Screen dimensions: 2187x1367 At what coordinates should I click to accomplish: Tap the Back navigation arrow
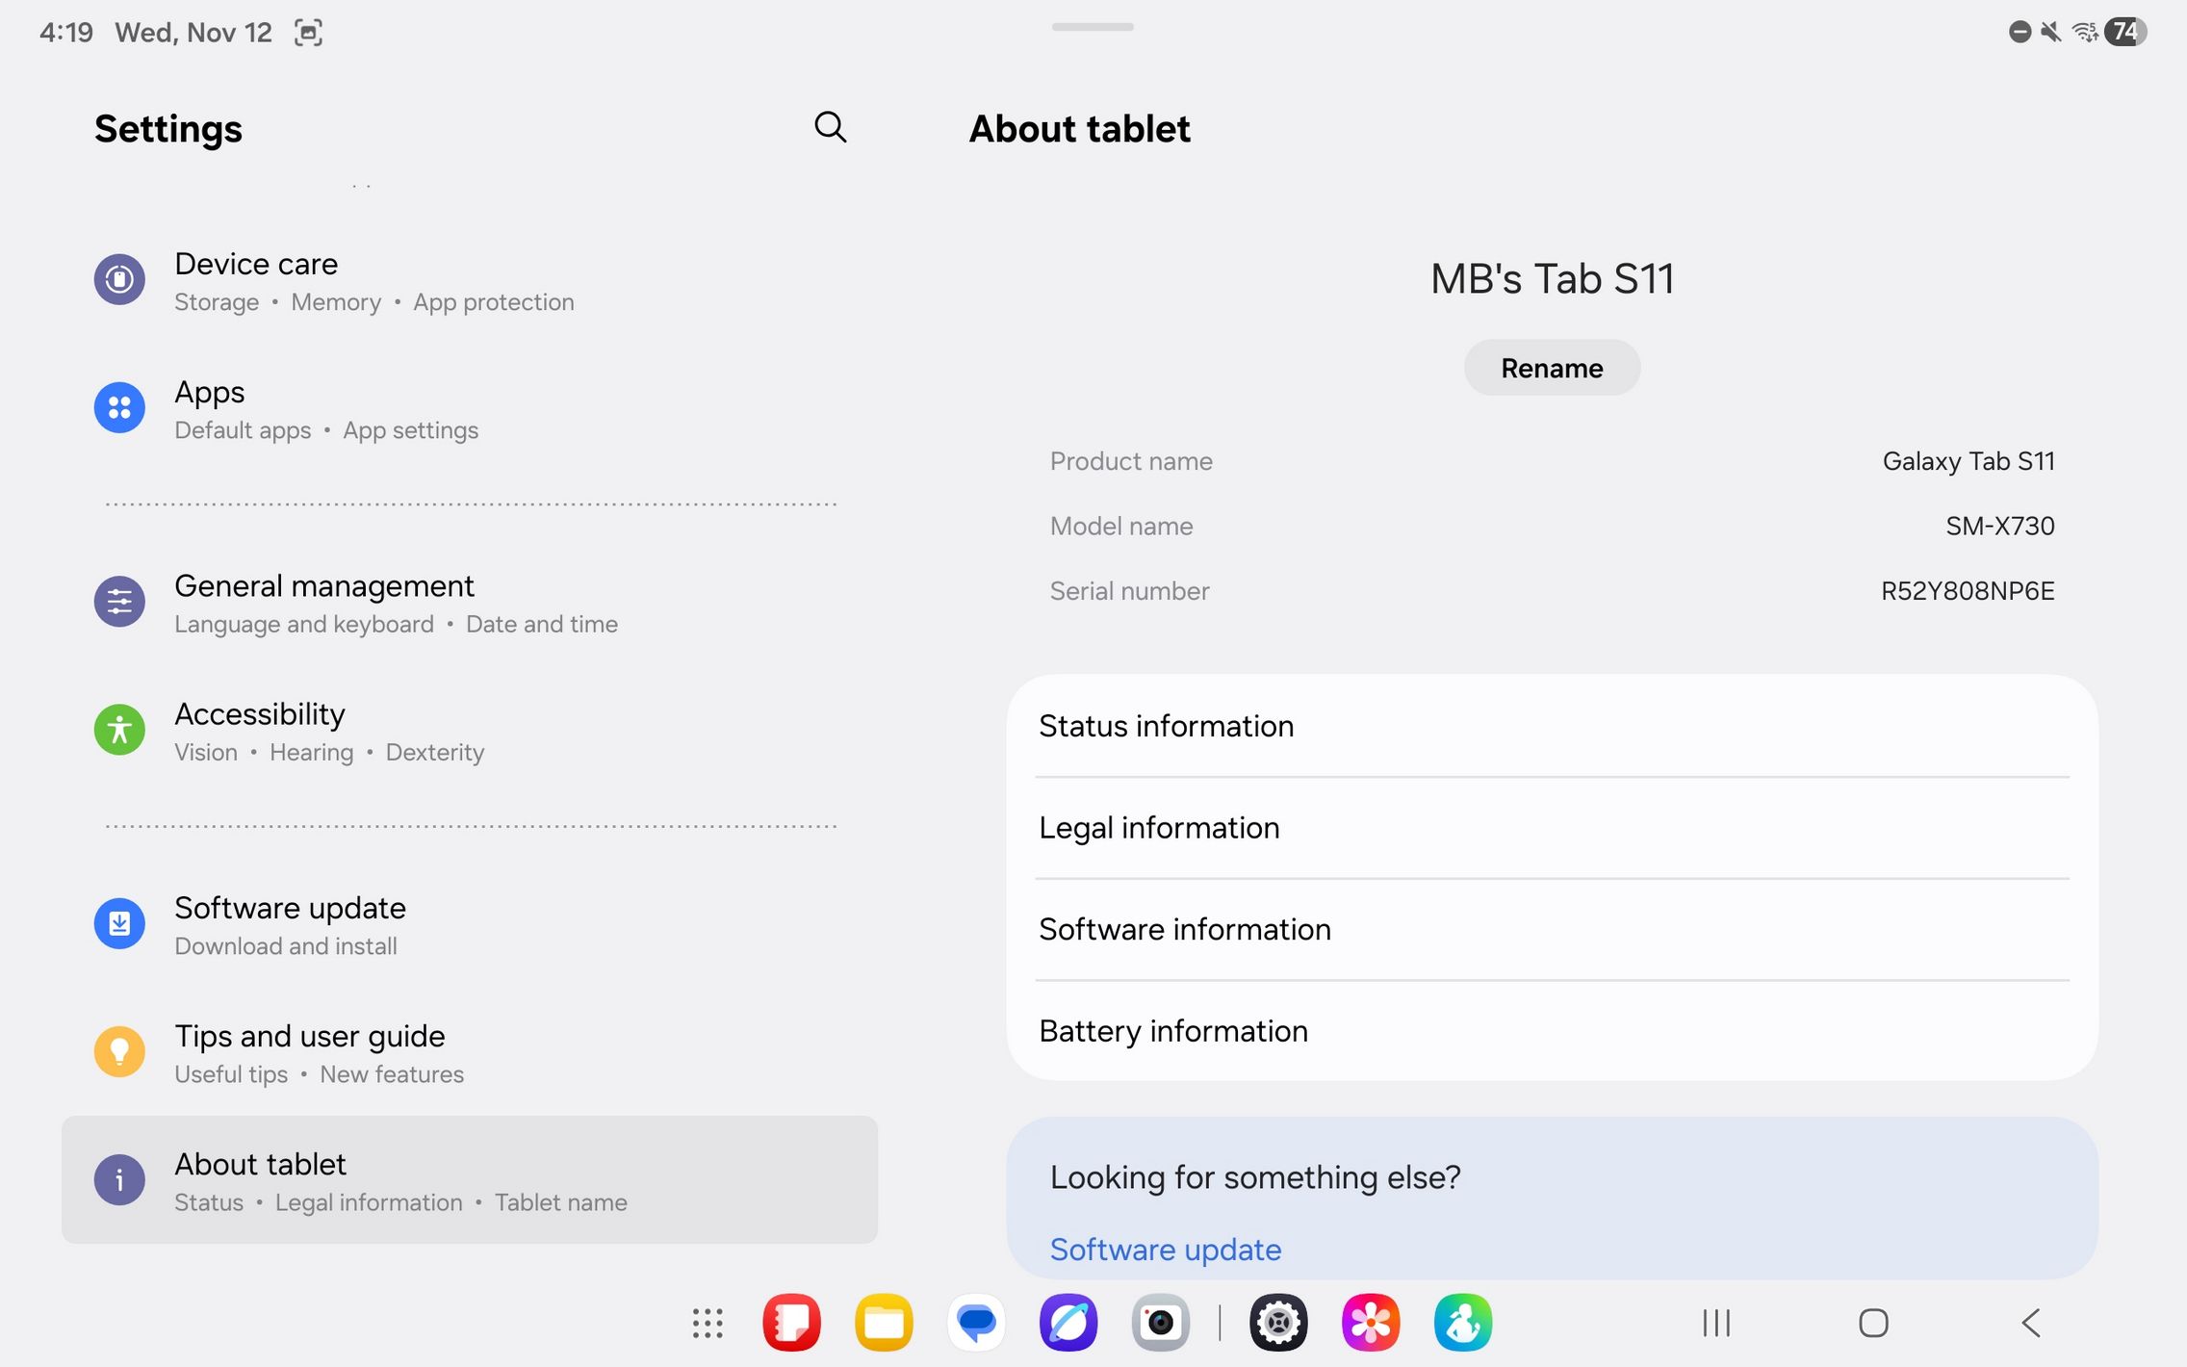coord(2031,1323)
